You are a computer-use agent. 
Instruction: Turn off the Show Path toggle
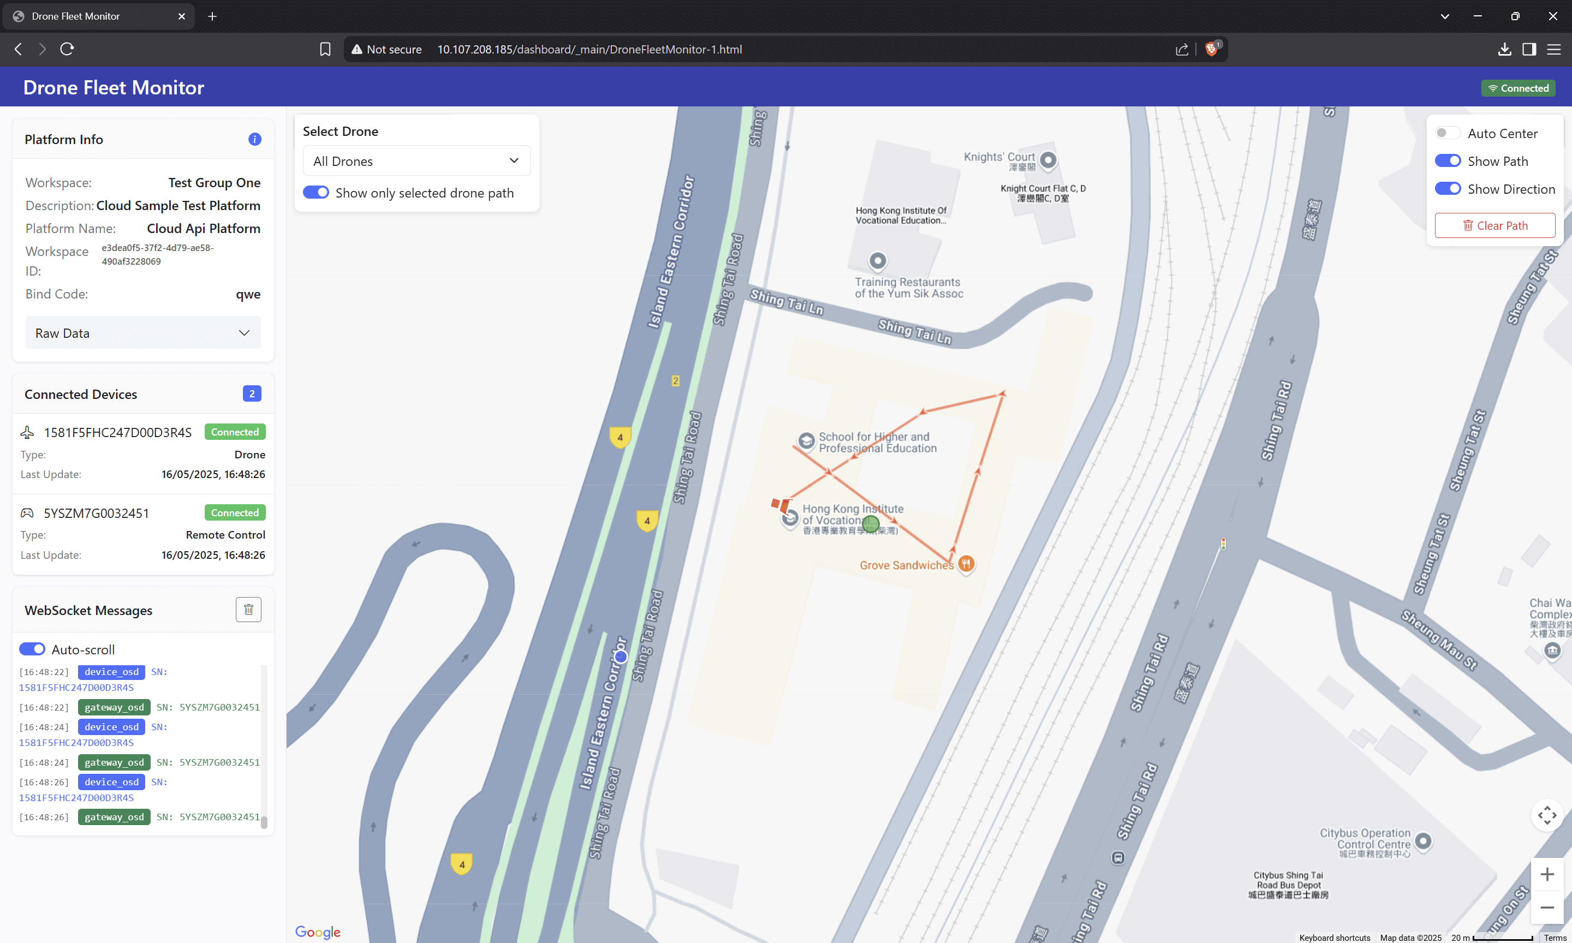tap(1447, 161)
